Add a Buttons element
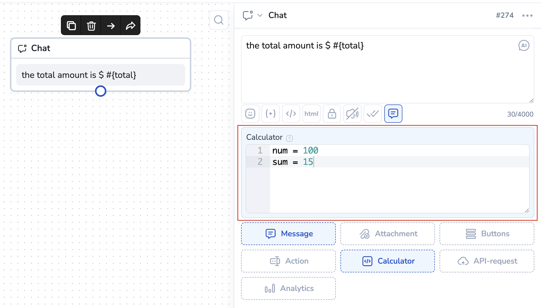 487,234
